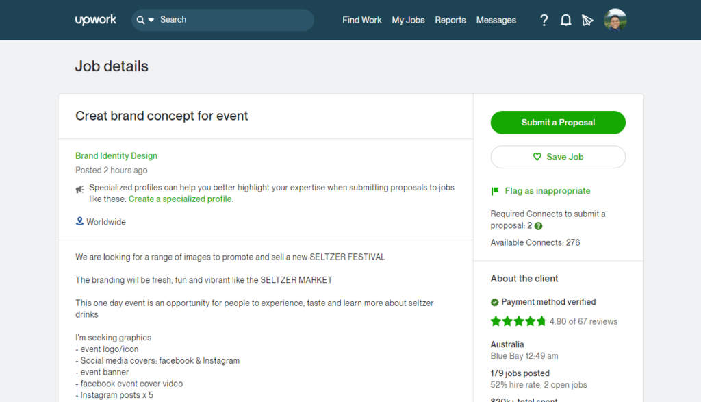Click the "I'm seeking graphics" line
This screenshot has height=402, width=701.
113,338
